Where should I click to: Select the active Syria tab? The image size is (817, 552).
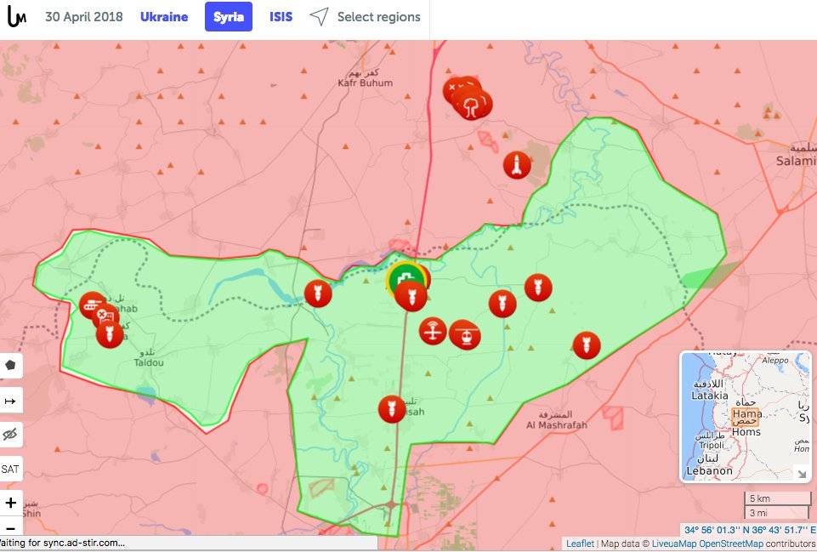[228, 17]
